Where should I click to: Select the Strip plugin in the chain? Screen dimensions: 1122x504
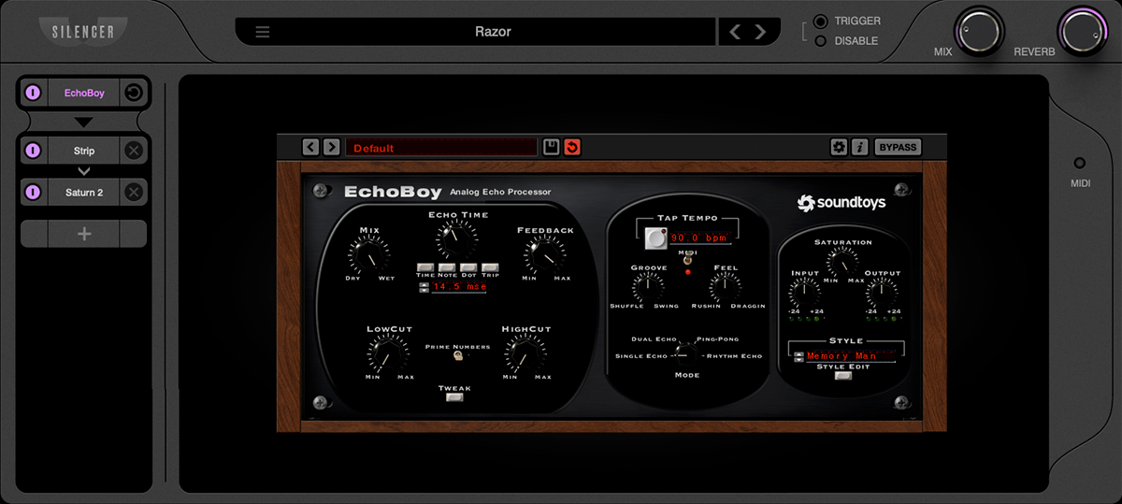(84, 151)
